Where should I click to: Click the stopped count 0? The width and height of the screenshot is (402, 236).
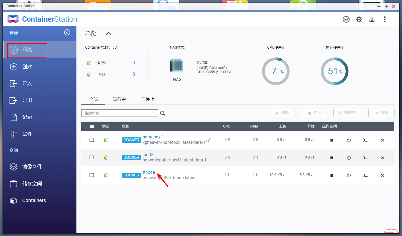click(x=134, y=74)
